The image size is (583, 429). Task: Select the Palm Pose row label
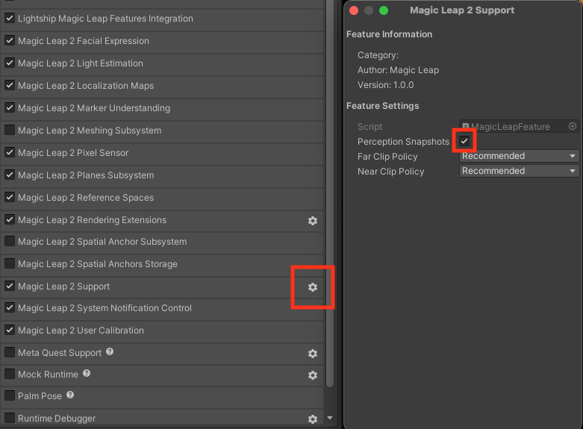(40, 396)
